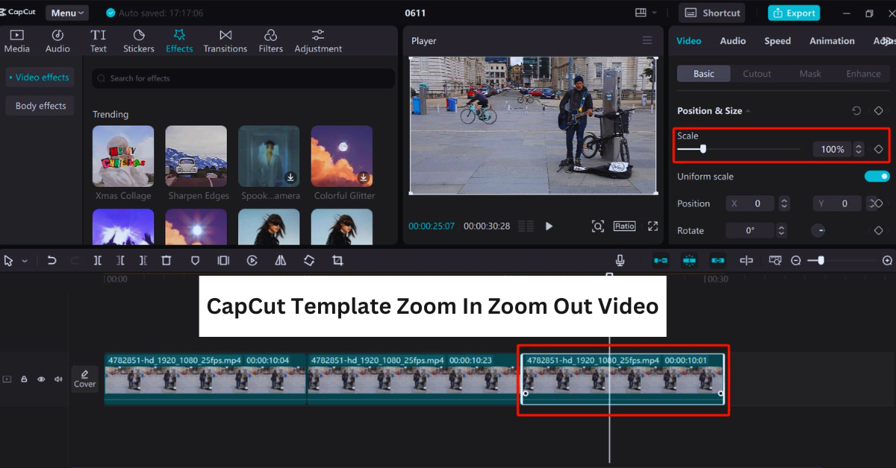Image resolution: width=896 pixels, height=468 pixels.
Task: Click the microphone record voiceover icon
Action: coord(620,260)
